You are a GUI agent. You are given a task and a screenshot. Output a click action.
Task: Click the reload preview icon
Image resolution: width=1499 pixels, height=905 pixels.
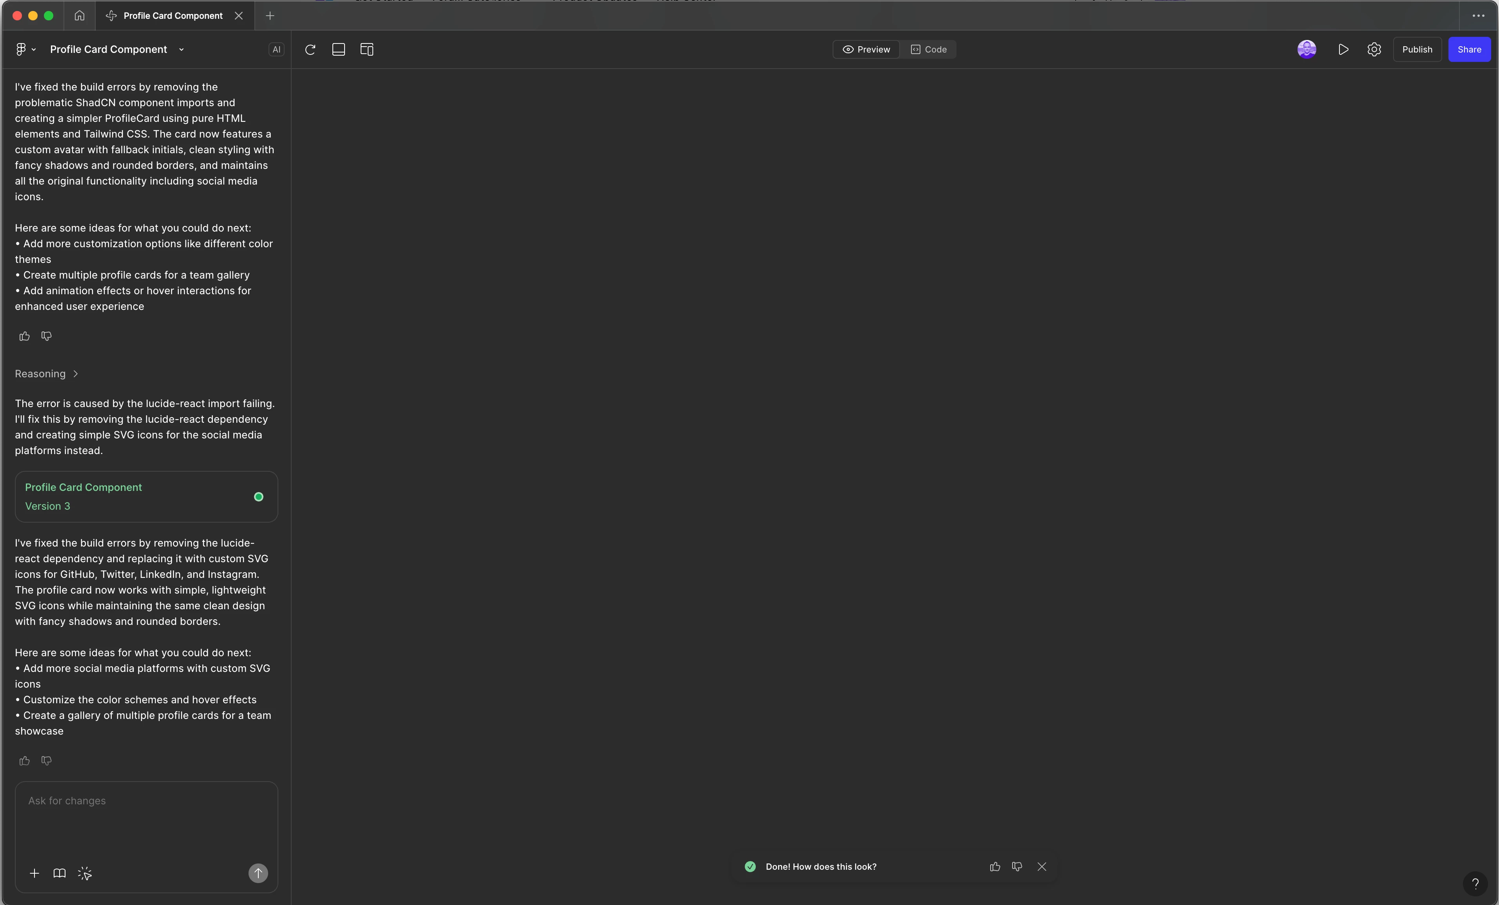[310, 50]
